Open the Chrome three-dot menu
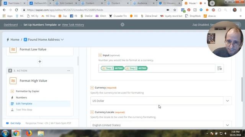The image size is (245, 137). 241,10
